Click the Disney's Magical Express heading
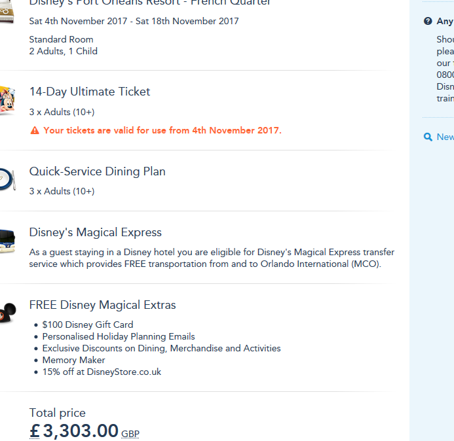The height and width of the screenshot is (441, 454). (95, 232)
